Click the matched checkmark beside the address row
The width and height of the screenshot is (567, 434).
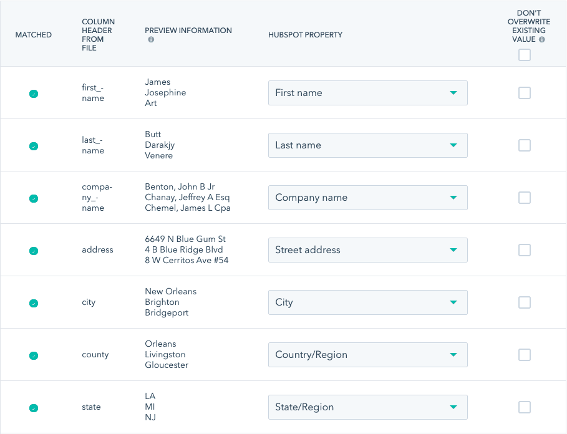point(34,249)
